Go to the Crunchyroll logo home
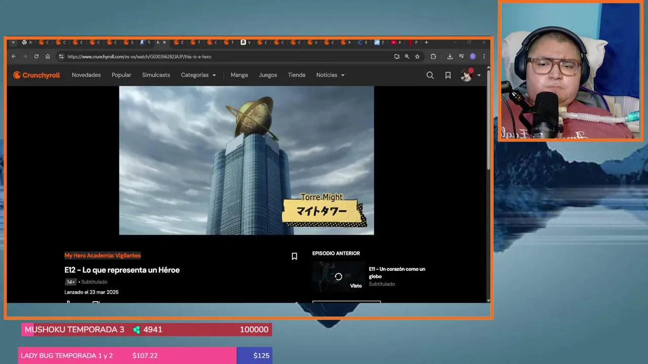This screenshot has width=648, height=364. pos(36,75)
